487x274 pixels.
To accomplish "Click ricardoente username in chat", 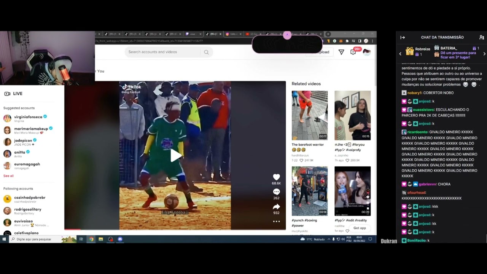I will 417,132.
